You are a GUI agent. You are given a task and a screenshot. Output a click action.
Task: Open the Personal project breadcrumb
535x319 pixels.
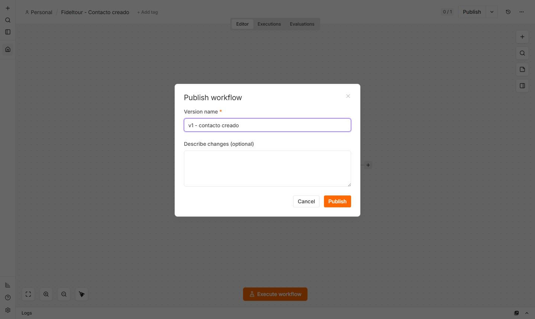(39, 12)
